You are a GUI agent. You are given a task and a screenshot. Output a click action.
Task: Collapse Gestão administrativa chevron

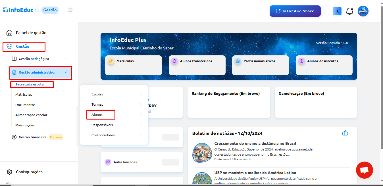coord(66,72)
